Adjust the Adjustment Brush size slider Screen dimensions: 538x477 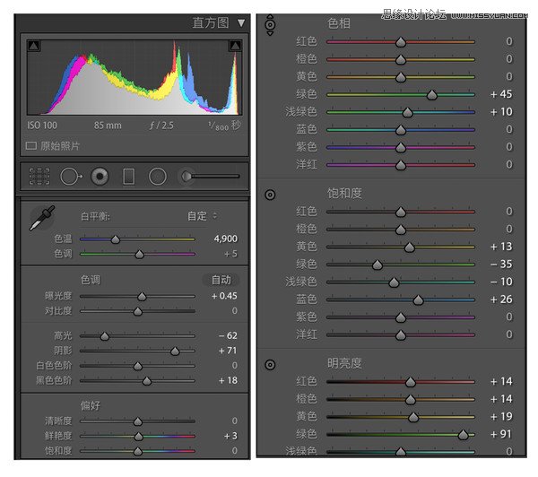(215, 177)
